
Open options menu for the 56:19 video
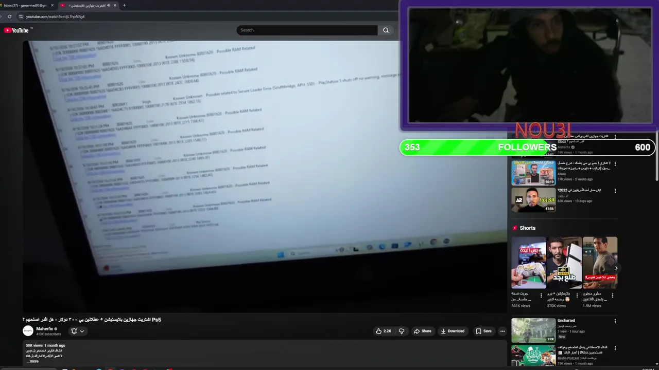pos(615,163)
